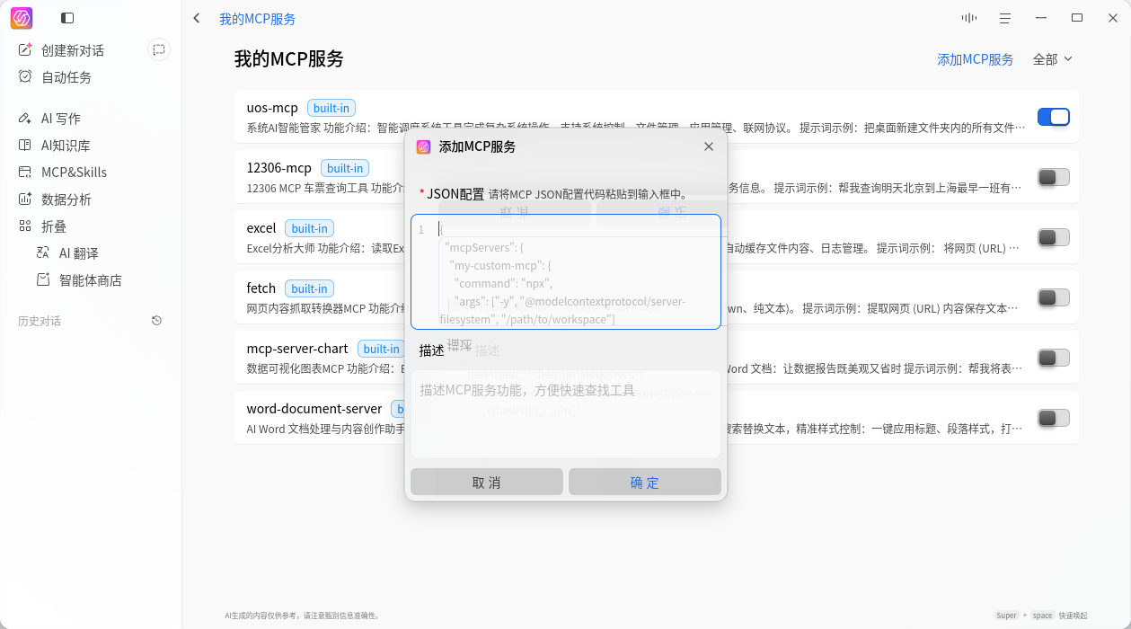
Task: Click the create new chat pencil icon
Action: [25, 50]
